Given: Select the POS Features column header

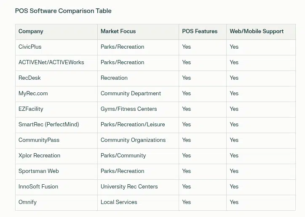Looking at the screenshot, I should coord(200,31).
